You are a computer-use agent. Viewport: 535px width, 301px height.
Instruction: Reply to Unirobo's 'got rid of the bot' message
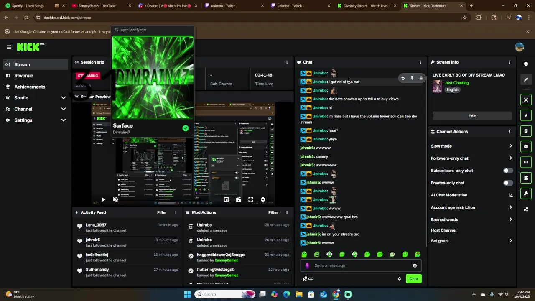point(403,78)
